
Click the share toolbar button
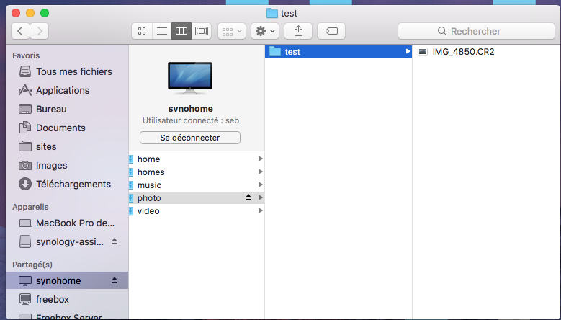click(x=298, y=31)
